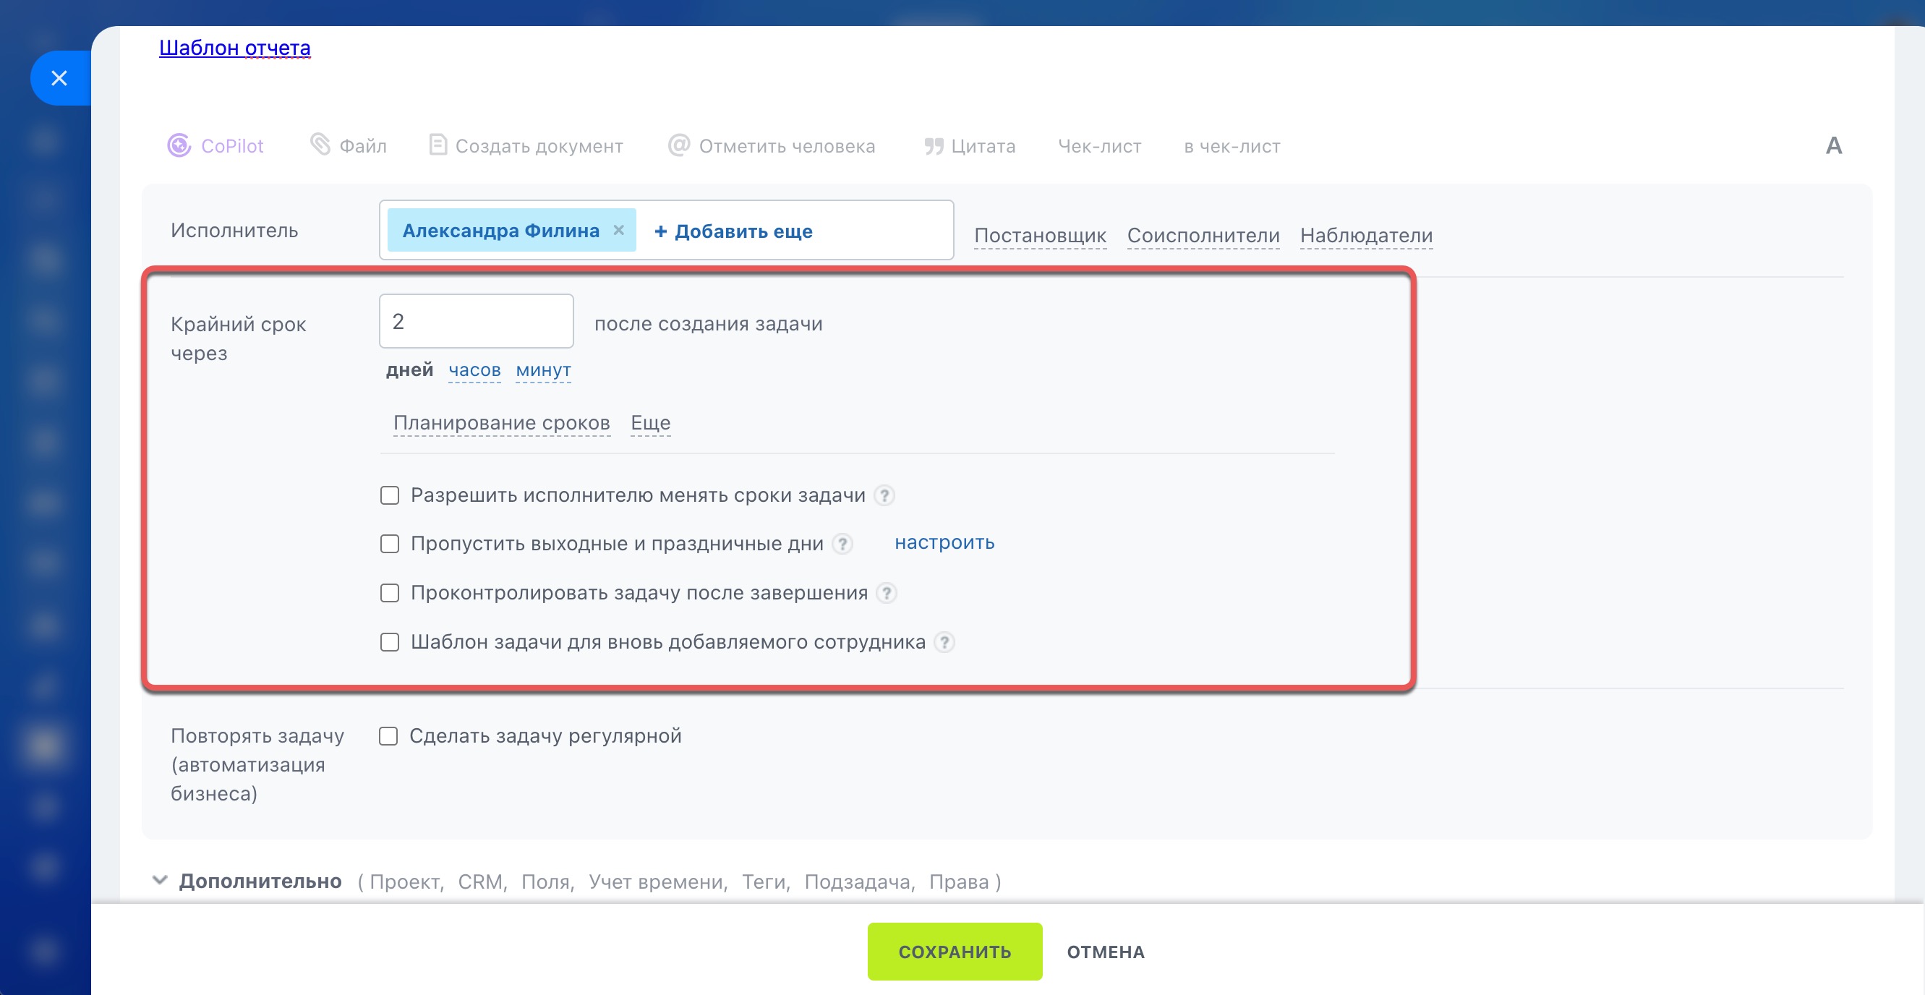Viewport: 1925px width, 995px height.
Task: Toggle the text formatting 'A' icon
Action: [x=1834, y=145]
